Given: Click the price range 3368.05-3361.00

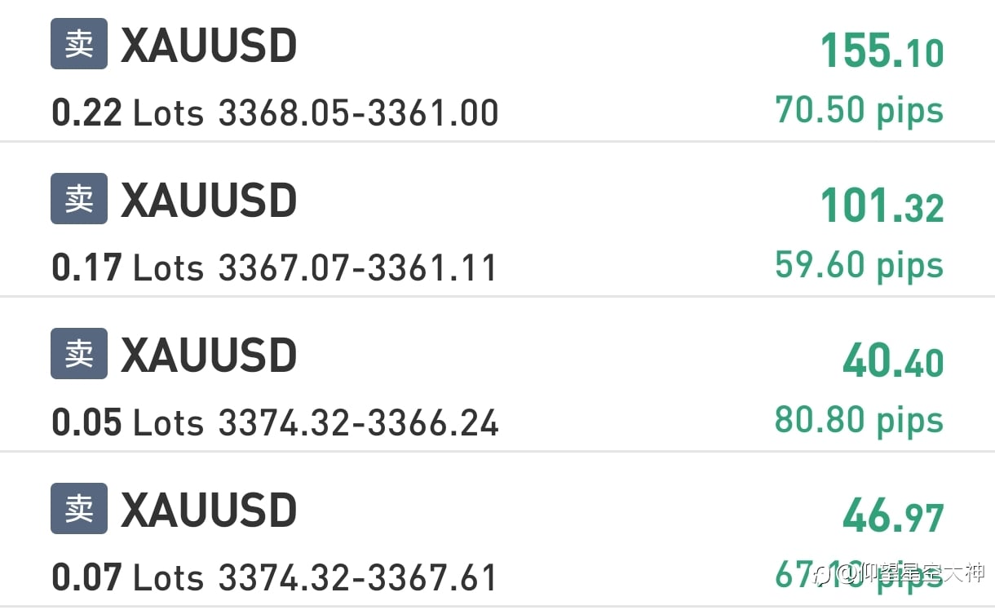Looking at the screenshot, I should pyautogui.click(x=358, y=113).
